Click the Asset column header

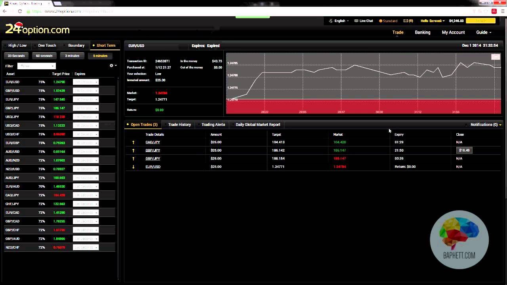point(10,74)
